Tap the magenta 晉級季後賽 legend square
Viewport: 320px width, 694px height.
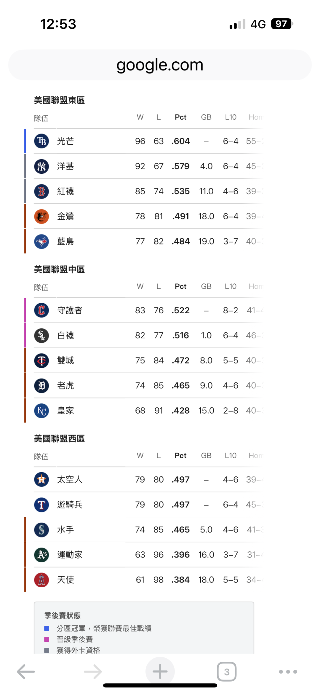click(47, 639)
